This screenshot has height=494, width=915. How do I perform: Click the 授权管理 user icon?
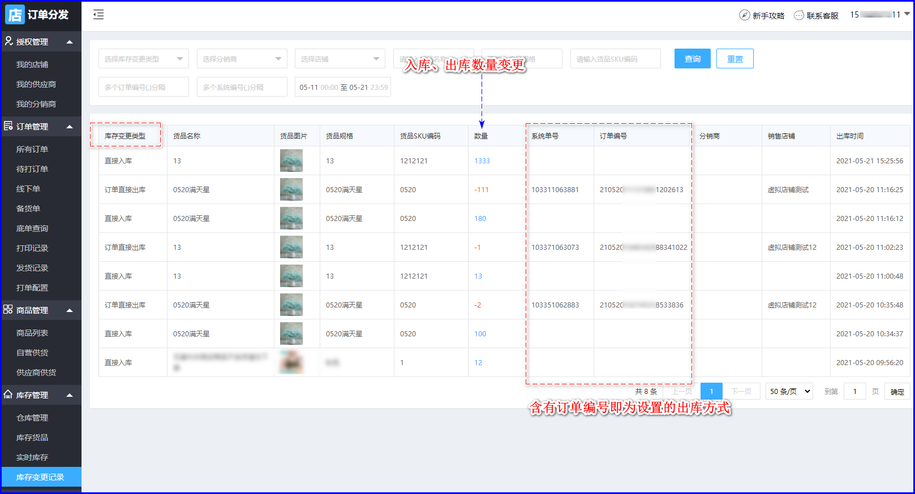(8, 41)
